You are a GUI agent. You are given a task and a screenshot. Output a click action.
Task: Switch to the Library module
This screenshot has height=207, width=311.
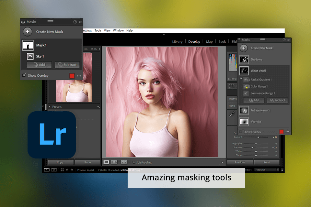[x=177, y=42]
